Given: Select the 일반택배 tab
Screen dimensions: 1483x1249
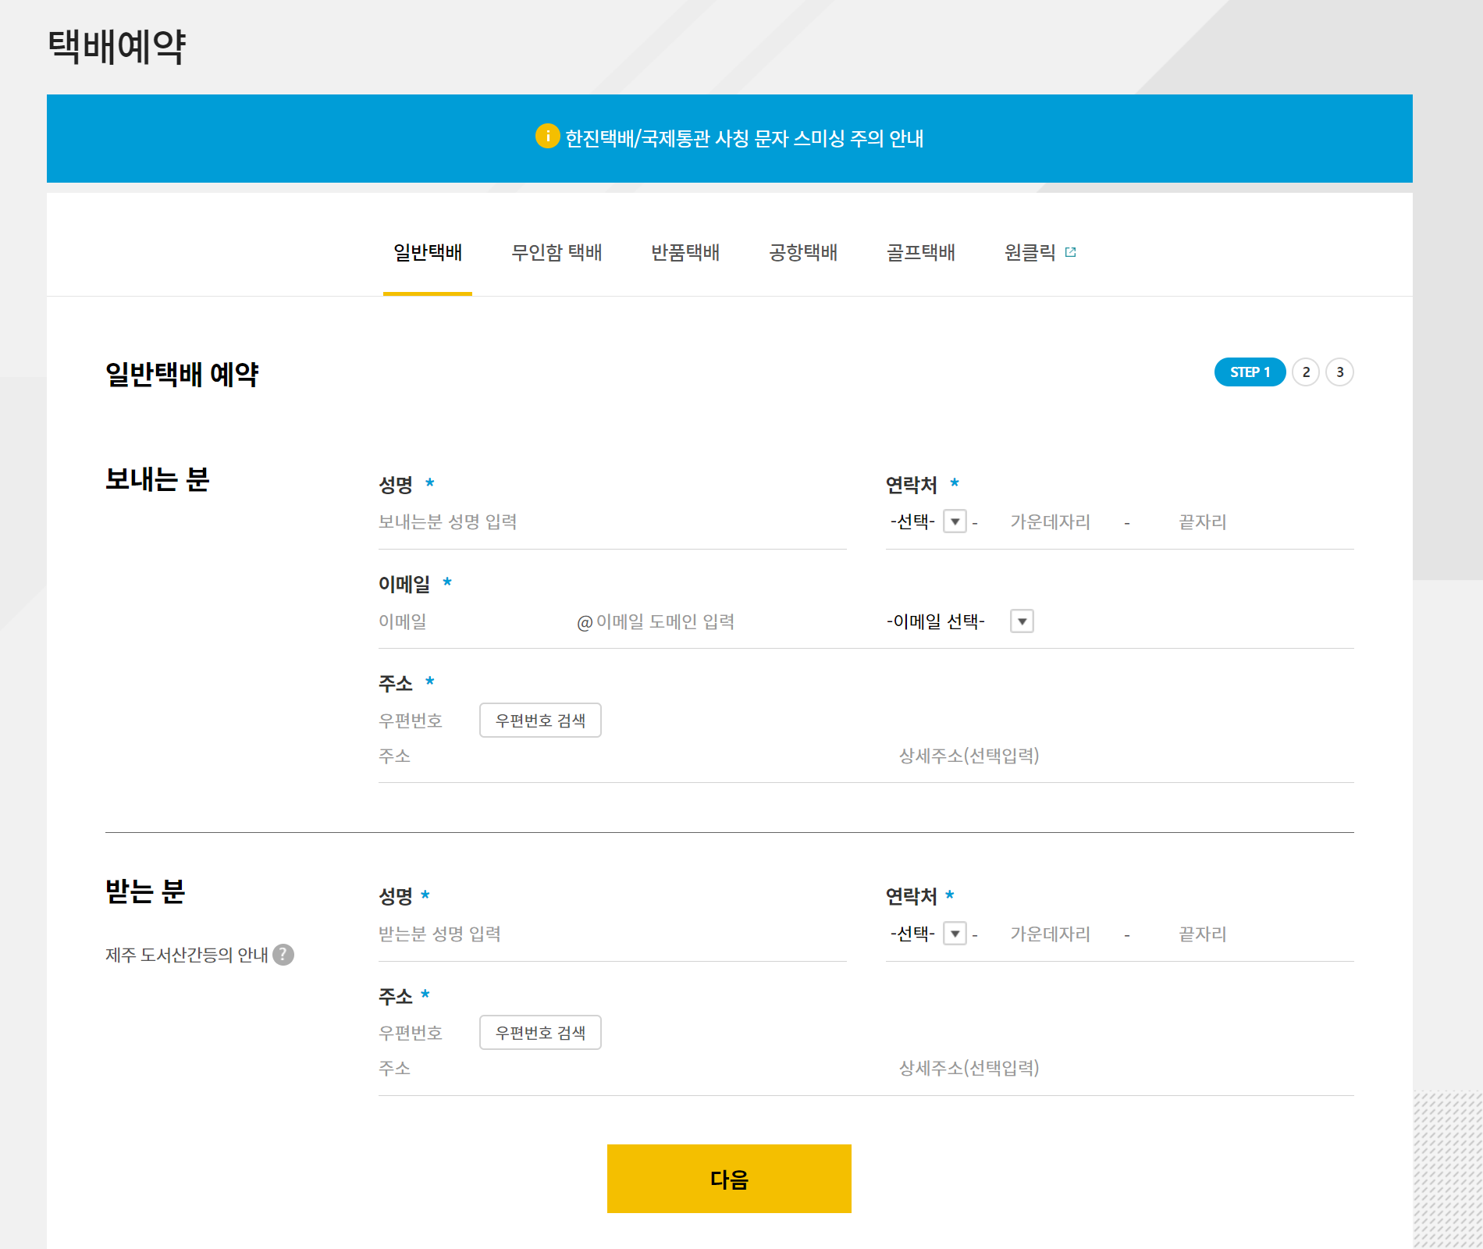Looking at the screenshot, I should pos(428,252).
